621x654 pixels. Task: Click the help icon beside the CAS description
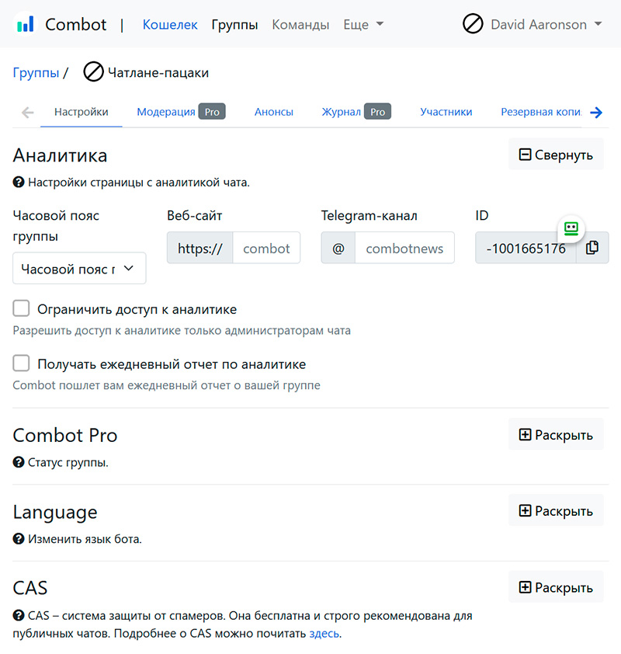coord(19,616)
